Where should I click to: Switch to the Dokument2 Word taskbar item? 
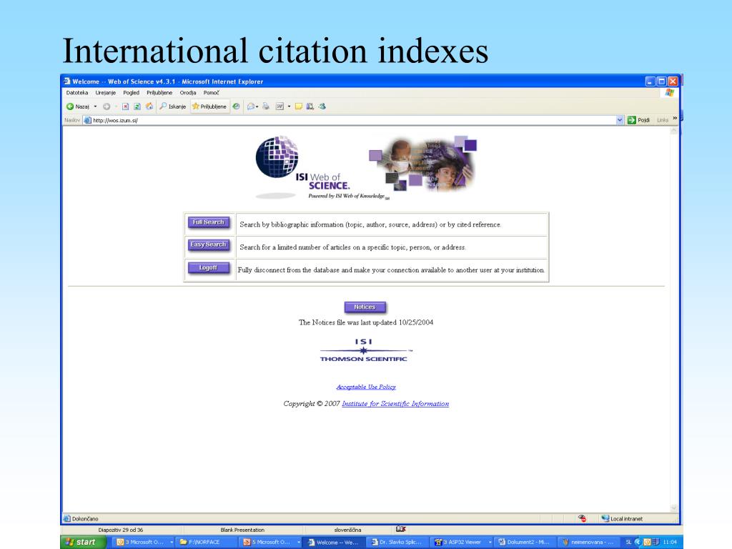point(524,542)
